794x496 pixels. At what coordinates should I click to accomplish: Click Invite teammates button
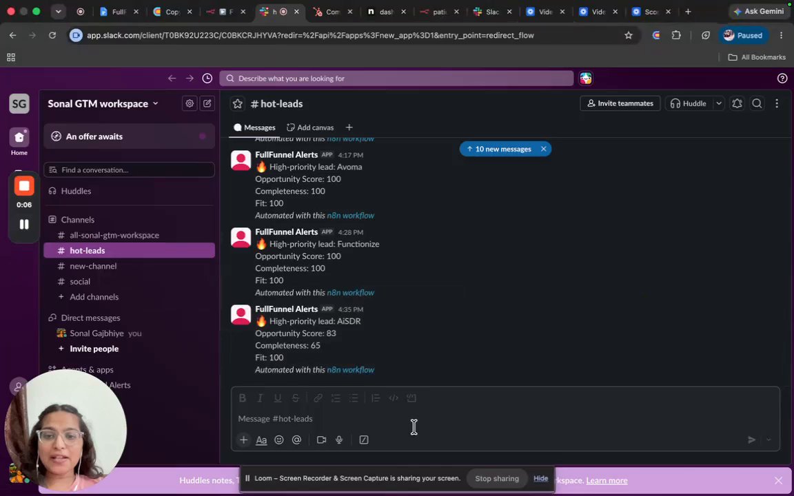(x=620, y=103)
